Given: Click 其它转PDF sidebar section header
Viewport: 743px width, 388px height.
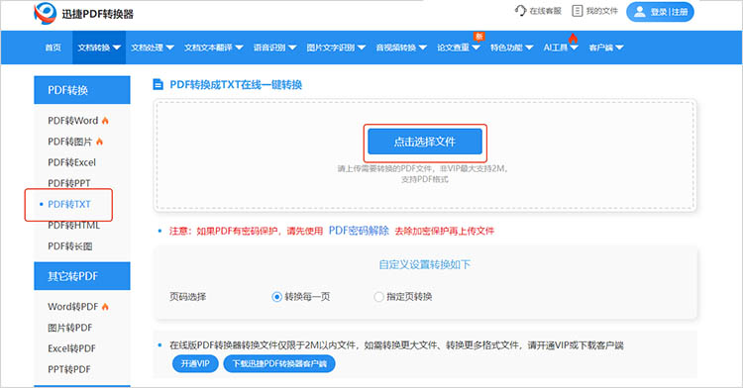Looking at the screenshot, I should point(82,276).
